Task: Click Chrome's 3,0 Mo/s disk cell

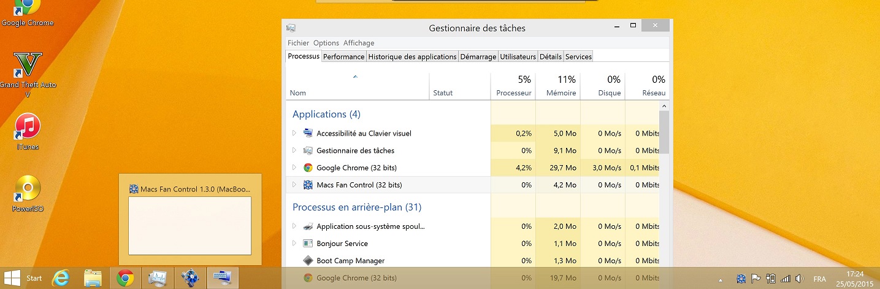Action: coord(603,168)
